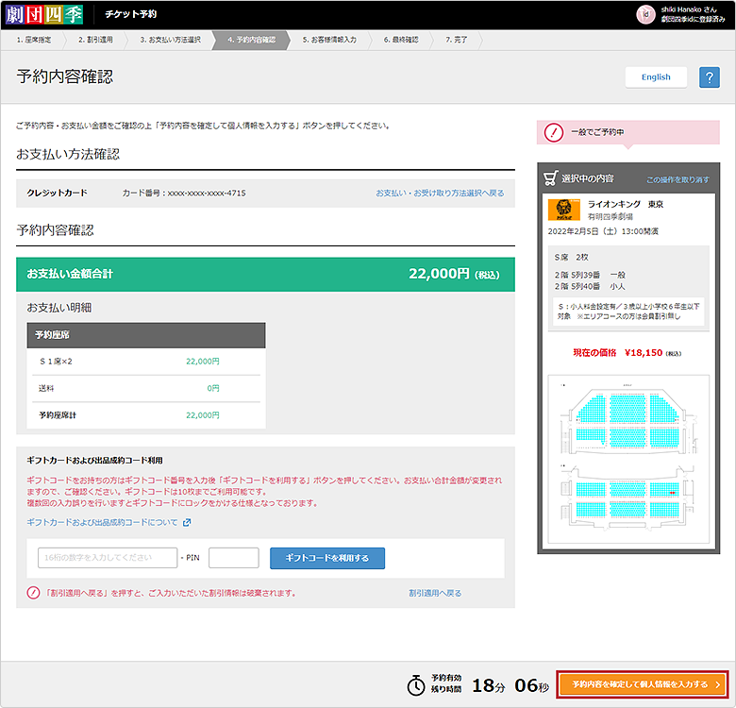Click the 0円 shipping fee value
Viewport: 736px width, 708px height.
tap(213, 388)
